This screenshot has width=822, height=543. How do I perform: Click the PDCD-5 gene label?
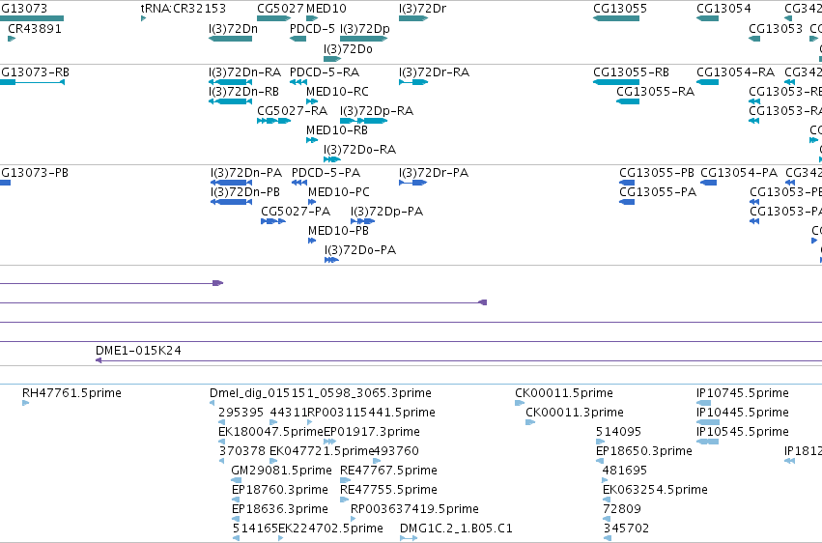coord(312,29)
